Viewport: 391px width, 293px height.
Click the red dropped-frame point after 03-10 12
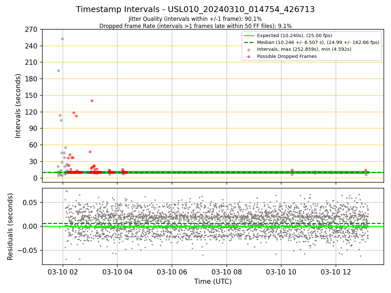[x=366, y=170]
